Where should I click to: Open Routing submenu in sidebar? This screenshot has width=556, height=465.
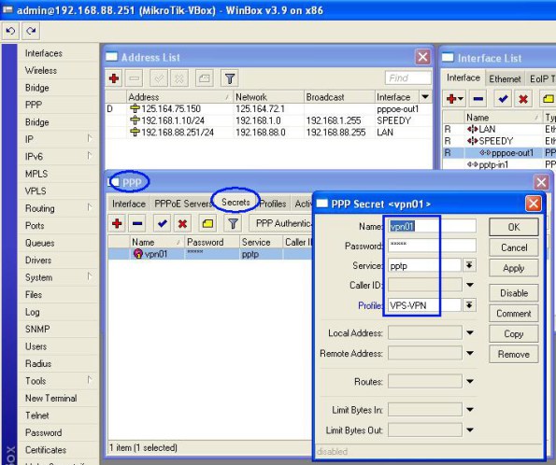(58, 208)
